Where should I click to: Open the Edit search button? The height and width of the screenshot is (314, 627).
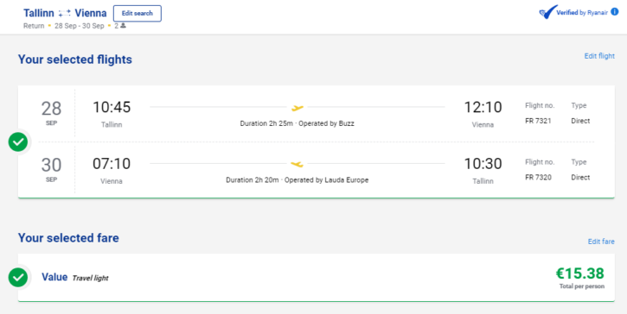click(x=138, y=13)
